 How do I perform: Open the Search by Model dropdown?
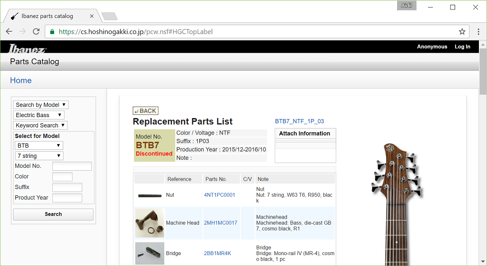(x=41, y=105)
